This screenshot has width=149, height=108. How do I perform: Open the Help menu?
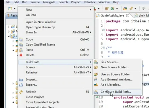coord(116,2)
